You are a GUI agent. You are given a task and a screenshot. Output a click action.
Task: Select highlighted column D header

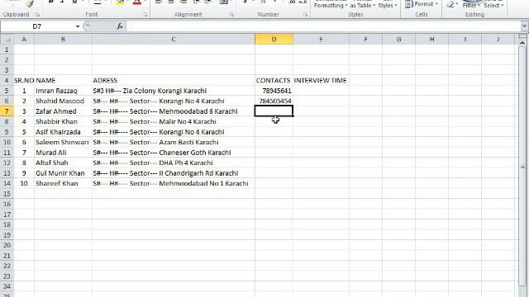pos(274,40)
